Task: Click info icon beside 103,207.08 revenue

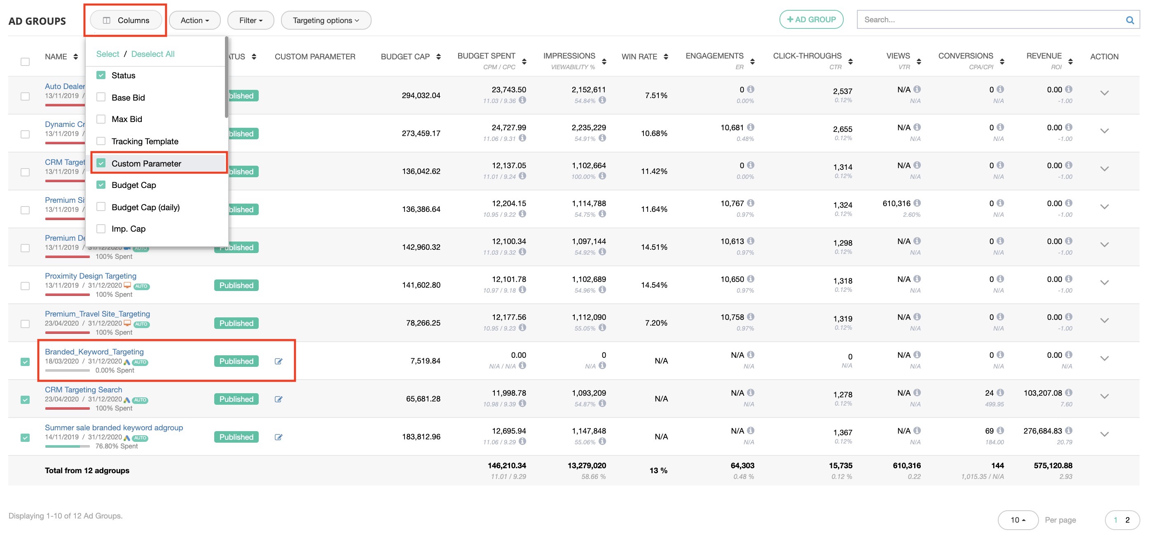Action: [1069, 393]
